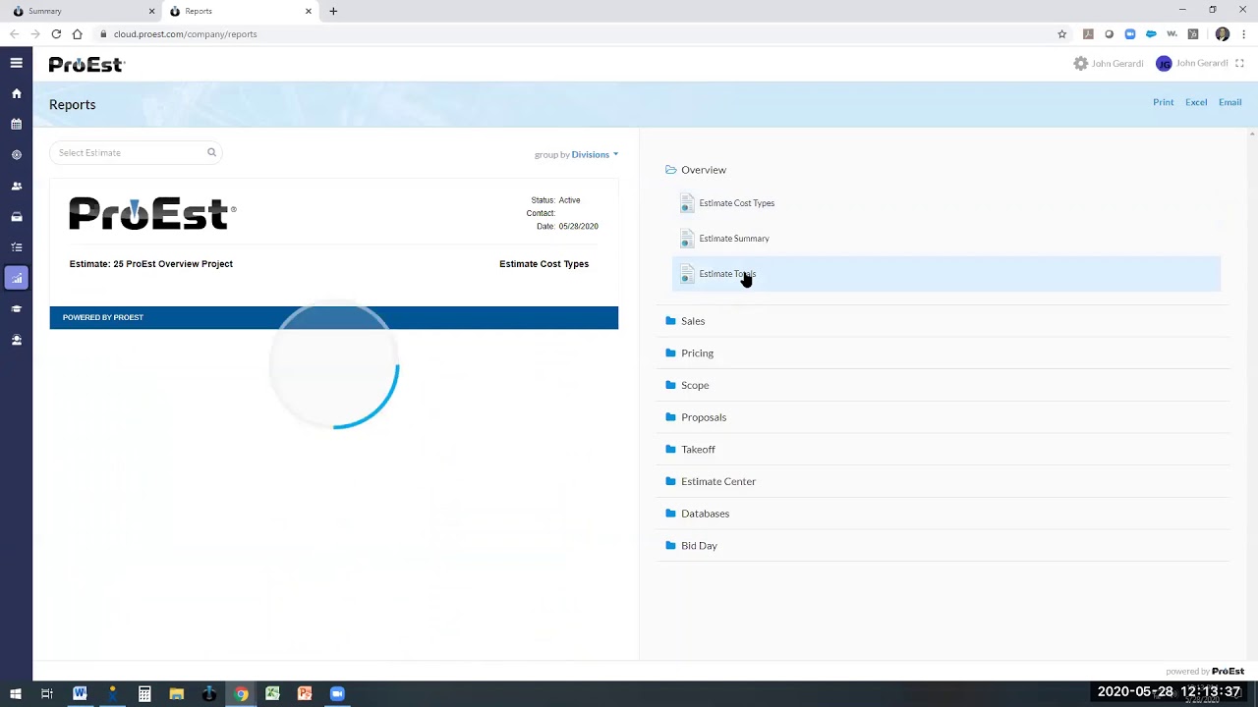Click the Print link
The height and width of the screenshot is (707, 1258).
click(x=1164, y=102)
